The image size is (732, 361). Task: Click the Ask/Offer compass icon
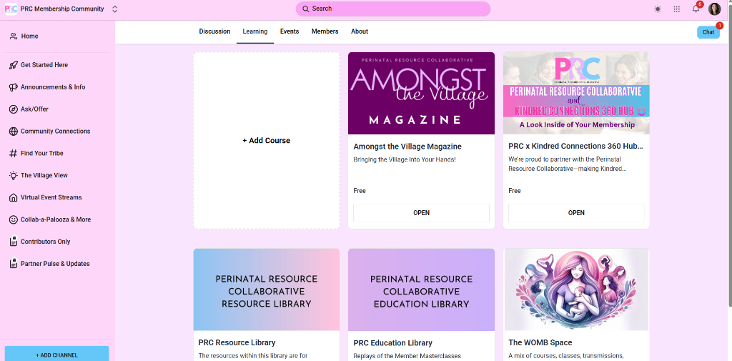point(14,109)
